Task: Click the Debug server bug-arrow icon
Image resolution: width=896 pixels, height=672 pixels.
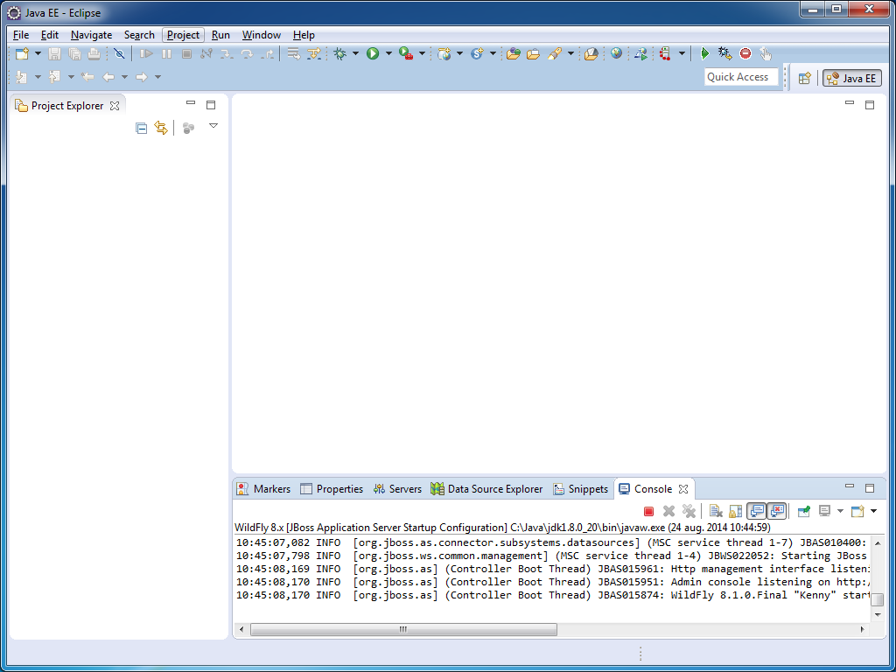Action: (724, 53)
